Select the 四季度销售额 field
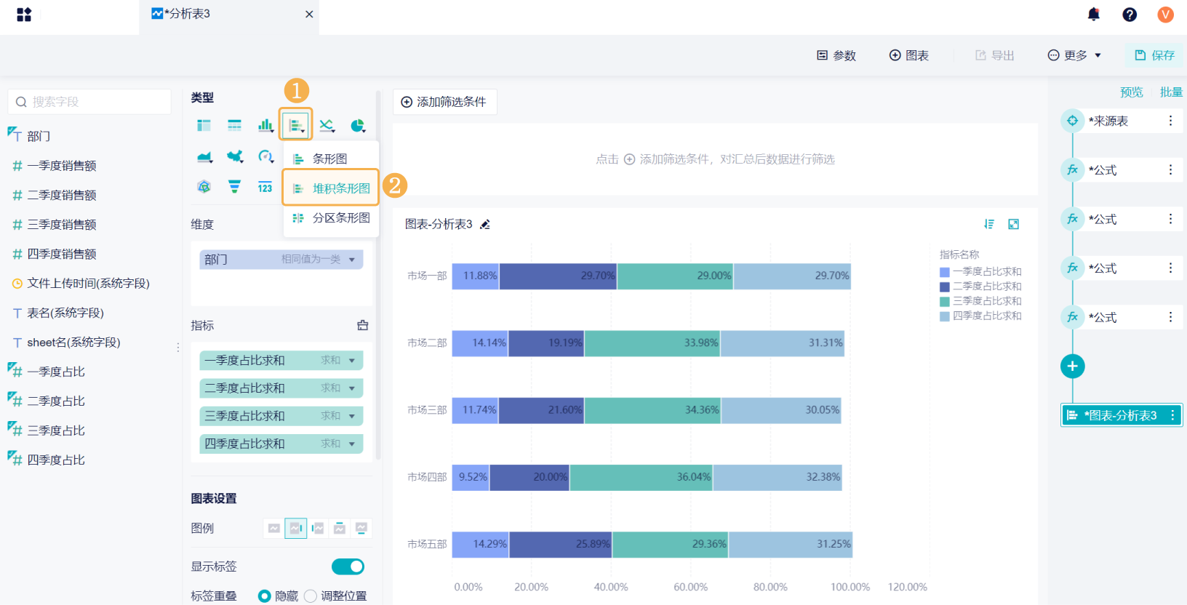The height and width of the screenshot is (605, 1187). click(x=62, y=254)
